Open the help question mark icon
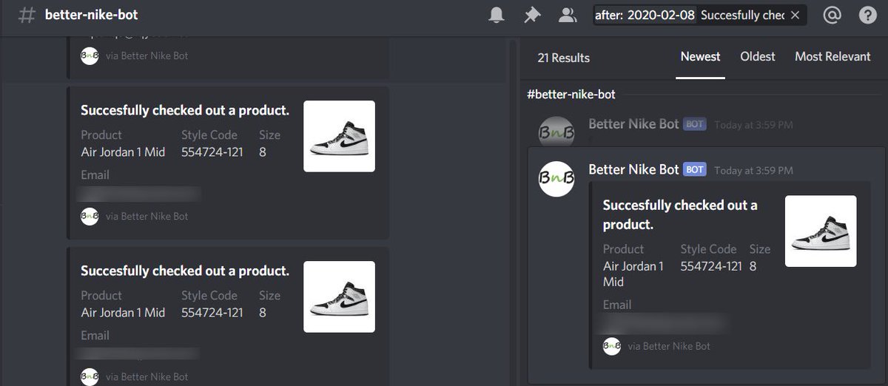Screen dimensions: 888x386 [867, 16]
